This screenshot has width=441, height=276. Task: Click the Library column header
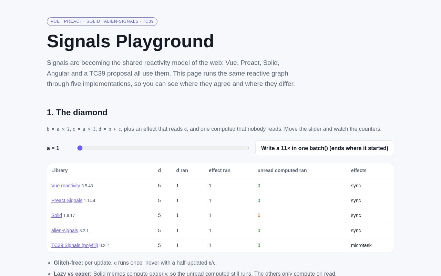click(60, 170)
